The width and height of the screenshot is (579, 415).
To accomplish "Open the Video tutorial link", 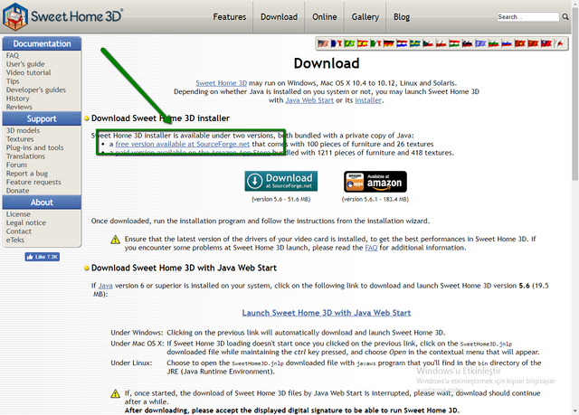I will click(x=28, y=72).
